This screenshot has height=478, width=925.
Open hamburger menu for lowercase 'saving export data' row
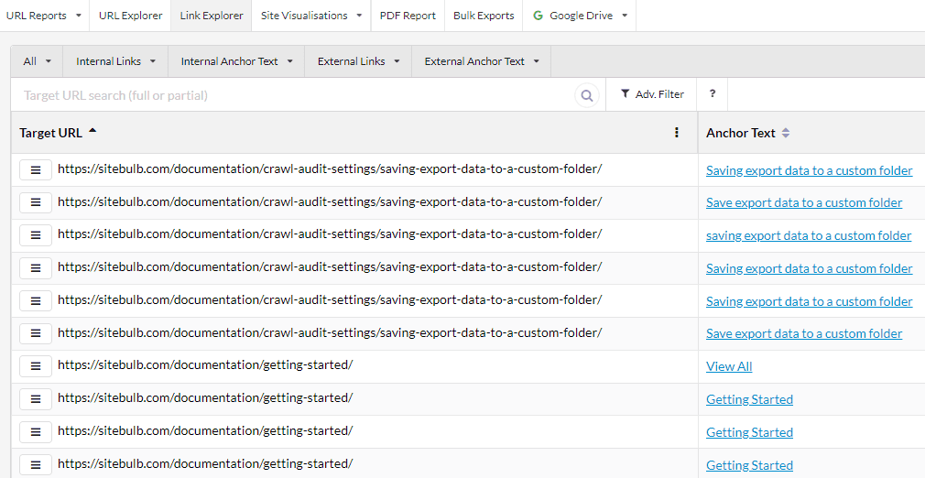point(36,235)
